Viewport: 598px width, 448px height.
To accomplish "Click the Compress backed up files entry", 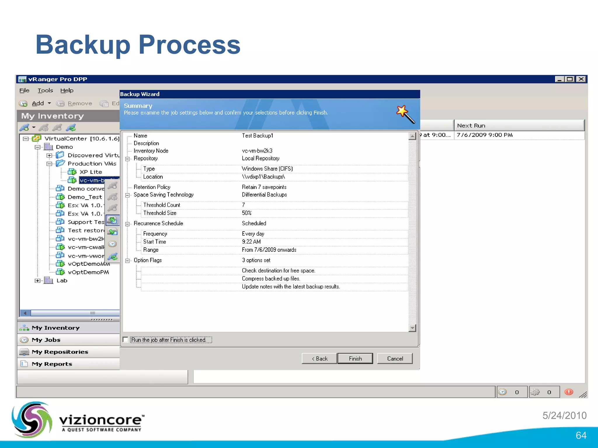I will click(271, 279).
